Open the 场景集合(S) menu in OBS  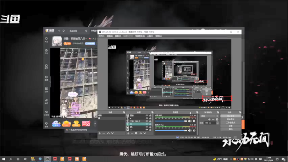click(x=140, y=36)
